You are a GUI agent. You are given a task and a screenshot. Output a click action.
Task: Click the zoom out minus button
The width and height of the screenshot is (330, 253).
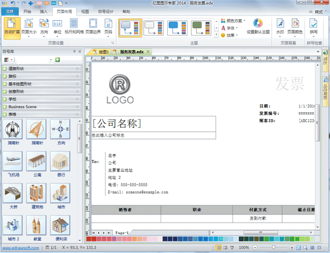(255, 248)
